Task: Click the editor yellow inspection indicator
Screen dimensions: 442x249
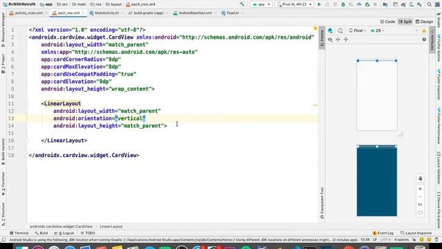Action: click(x=315, y=28)
